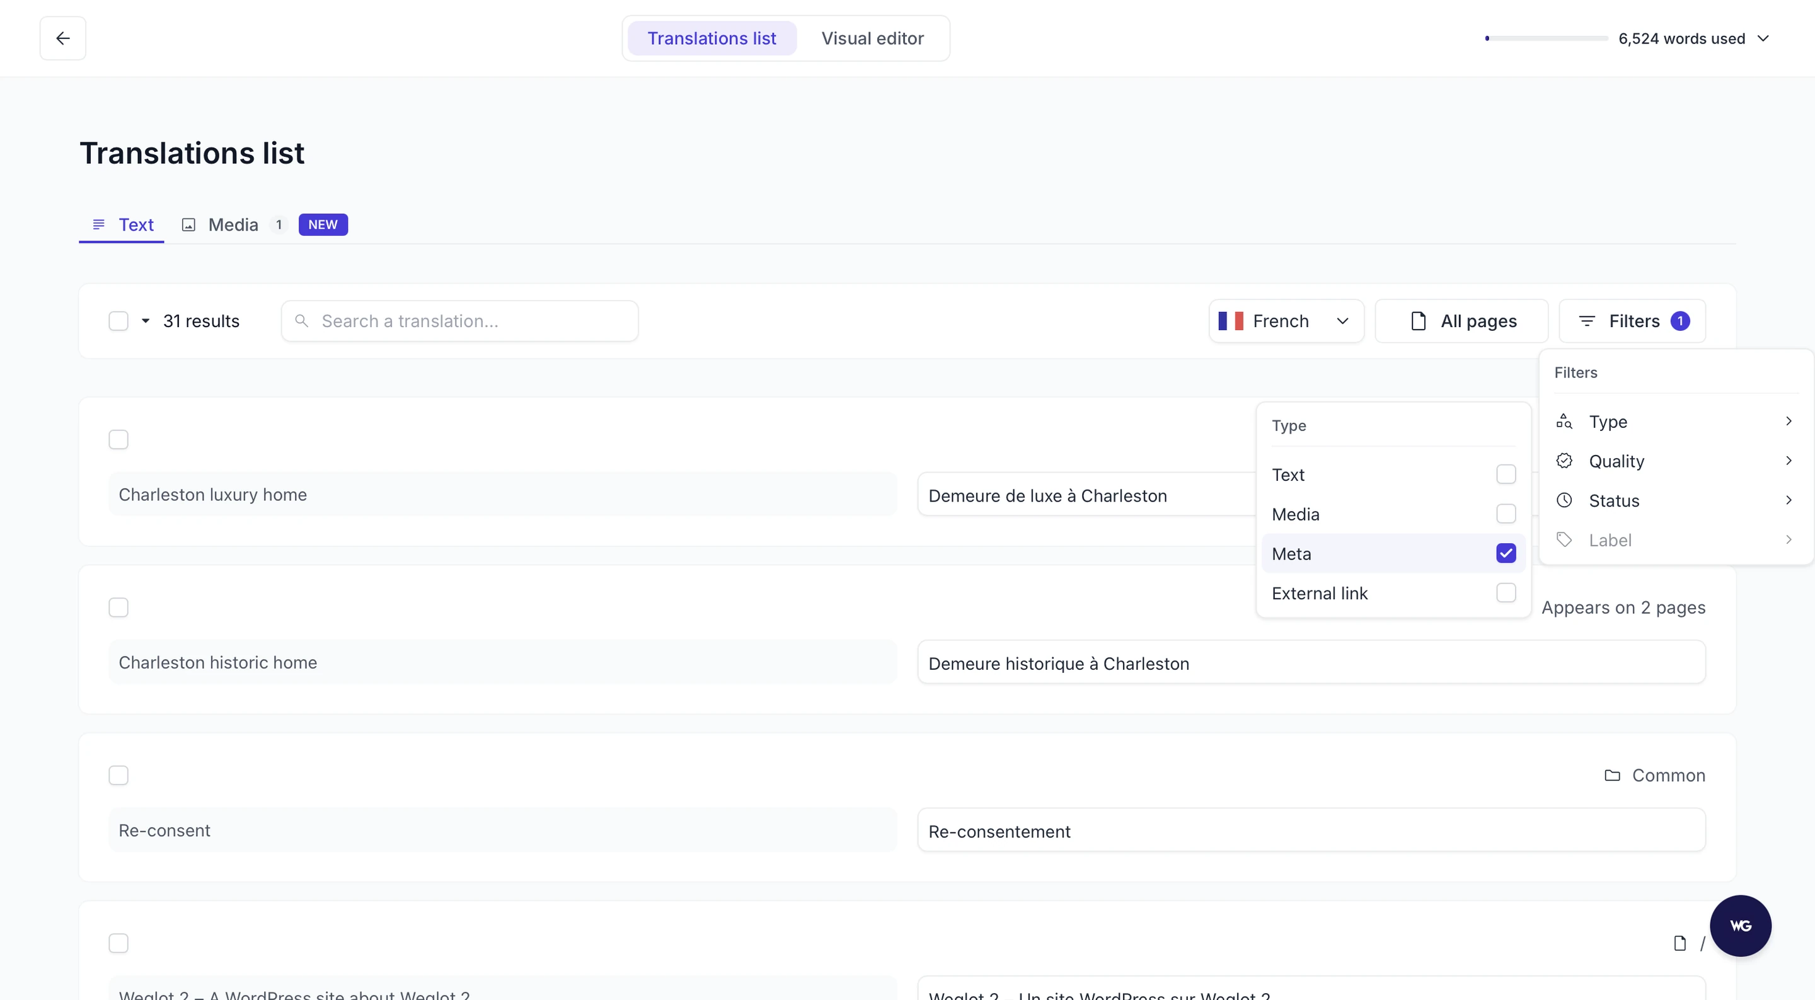Select the Re-consent row checkbox
The image size is (1815, 1000).
point(118,775)
